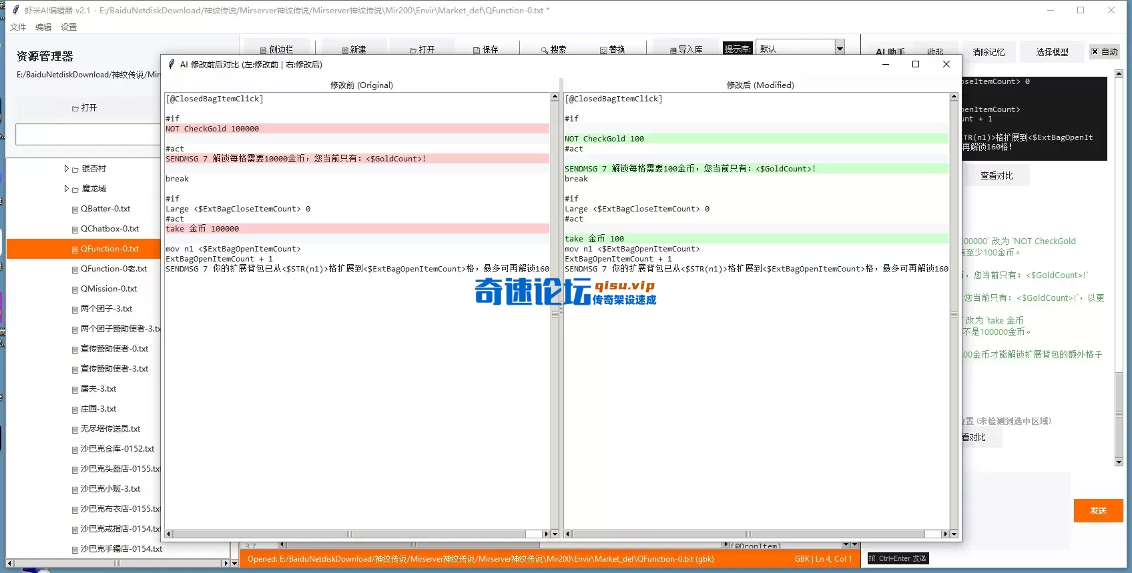The image size is (1132, 573).
Task: Click the orange 发送 send button
Action: [1098, 510]
